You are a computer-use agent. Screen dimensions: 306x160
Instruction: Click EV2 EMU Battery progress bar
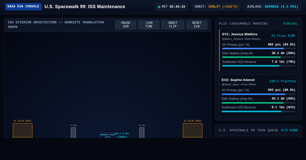tap(259, 103)
